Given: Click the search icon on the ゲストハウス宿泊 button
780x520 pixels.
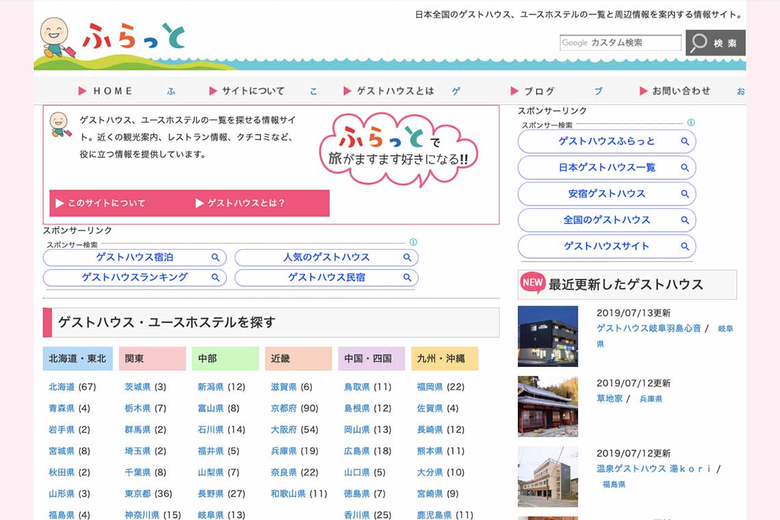Looking at the screenshot, I should pos(216,257).
